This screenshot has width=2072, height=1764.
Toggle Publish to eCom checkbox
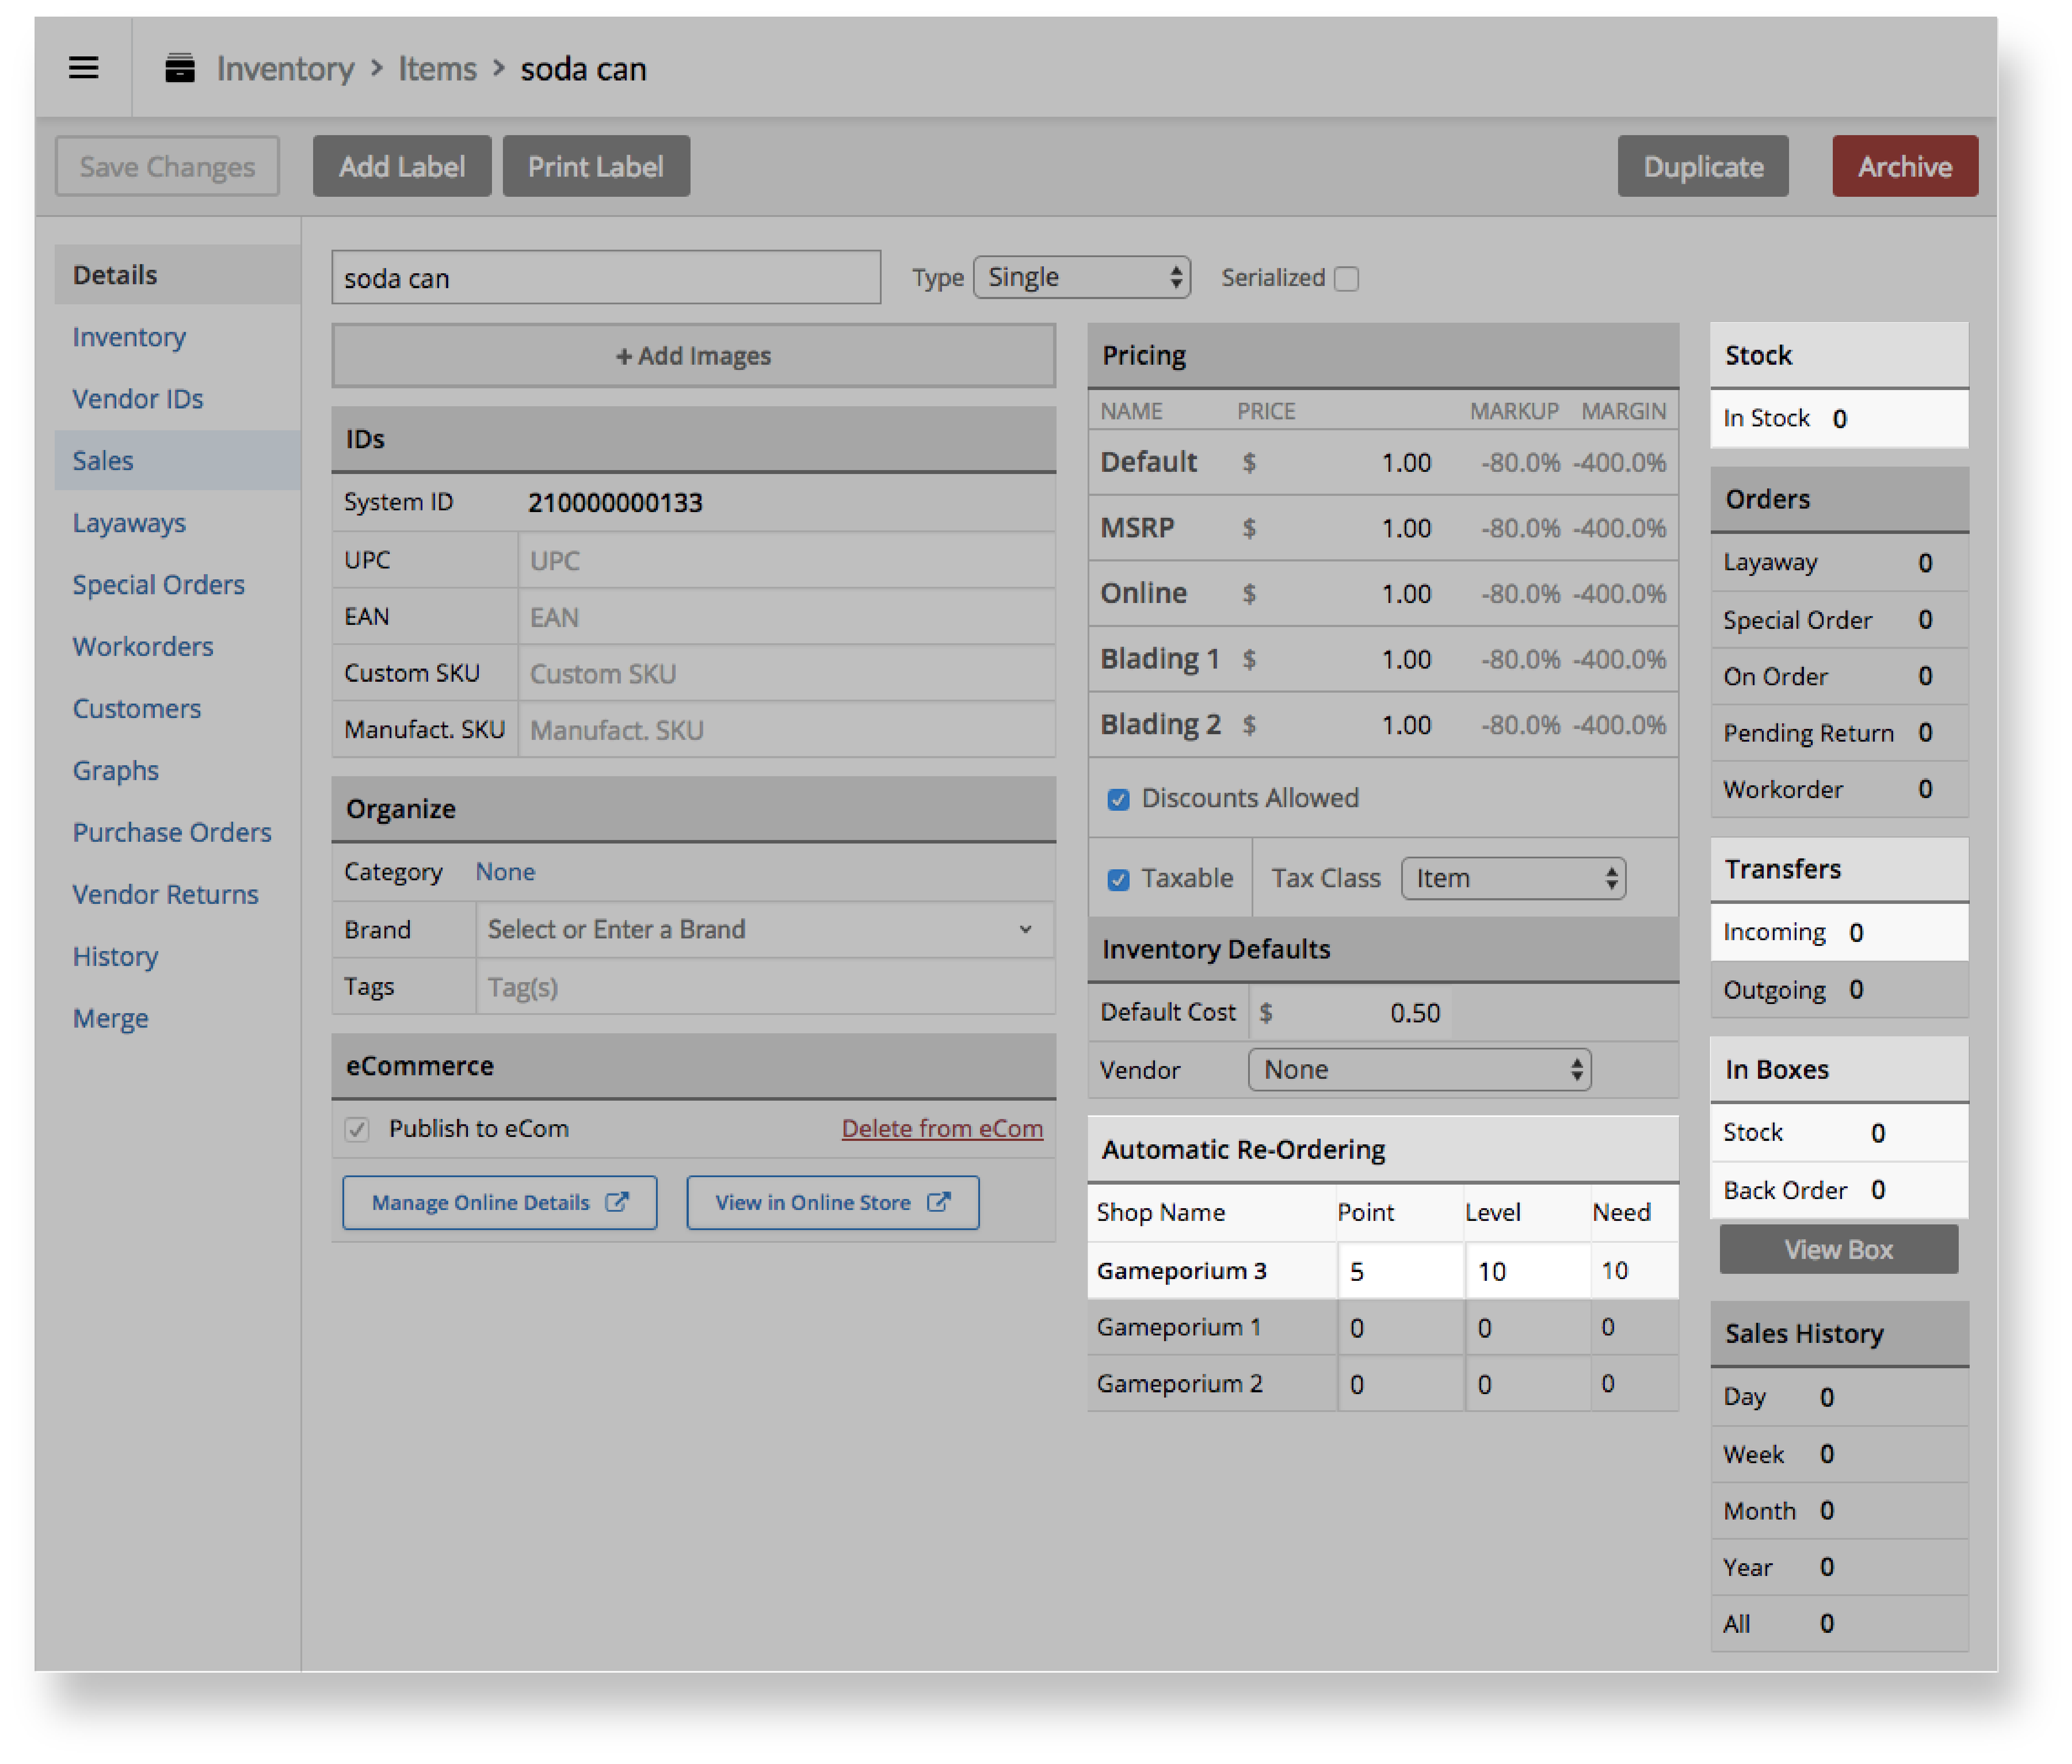tap(357, 1129)
